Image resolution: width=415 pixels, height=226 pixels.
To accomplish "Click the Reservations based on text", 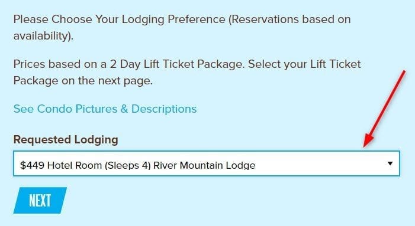I will 289,19.
